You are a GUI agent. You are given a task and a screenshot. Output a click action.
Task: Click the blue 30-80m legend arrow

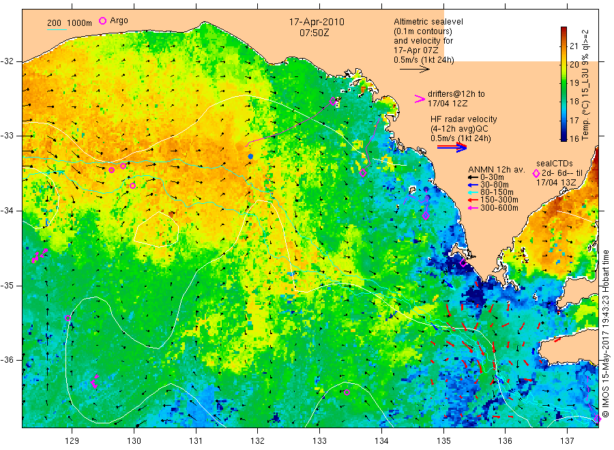(473, 185)
